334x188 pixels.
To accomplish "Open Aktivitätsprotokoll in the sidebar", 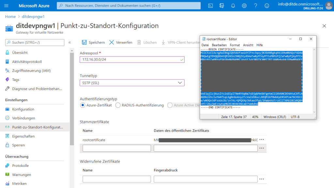I will click(27, 62).
